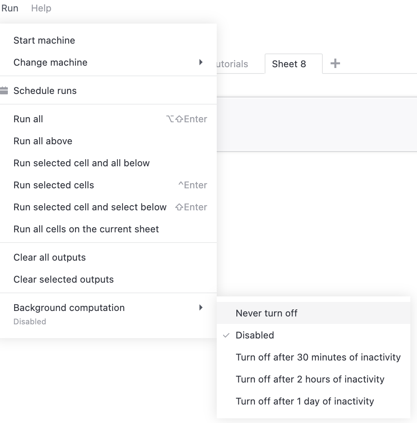Add a new sheet with the plus icon

(335, 63)
